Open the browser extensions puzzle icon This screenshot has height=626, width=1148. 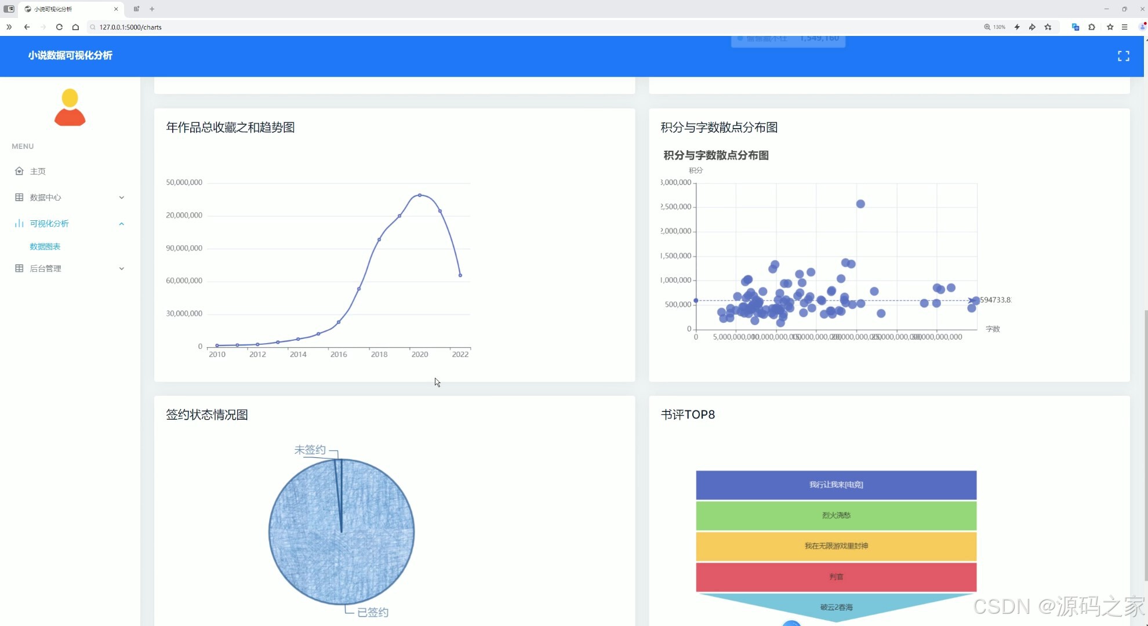(1092, 27)
